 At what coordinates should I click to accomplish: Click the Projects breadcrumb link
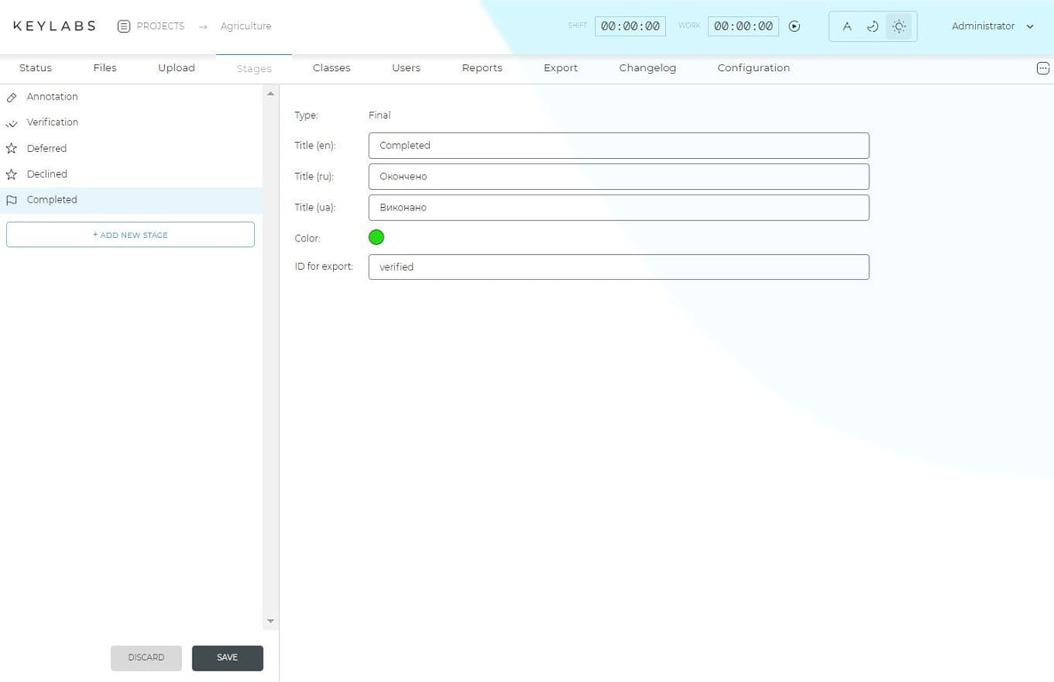pos(160,27)
